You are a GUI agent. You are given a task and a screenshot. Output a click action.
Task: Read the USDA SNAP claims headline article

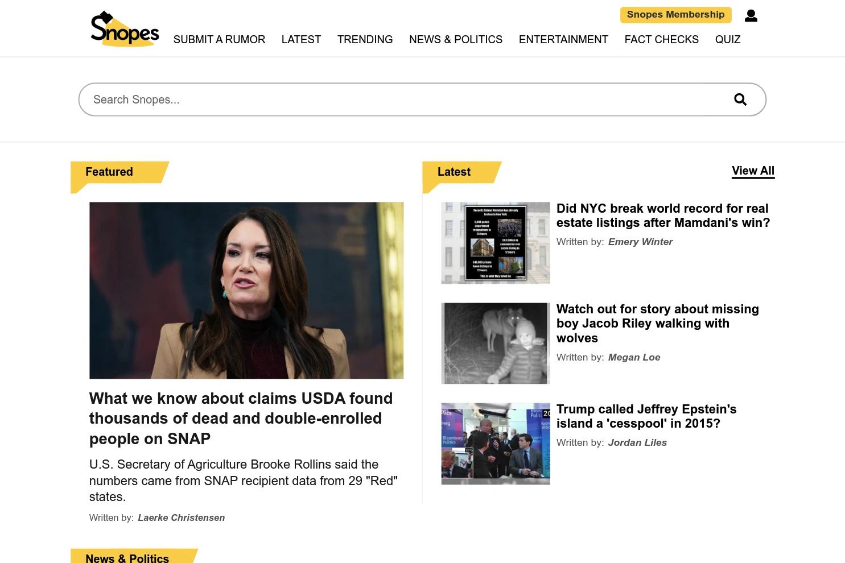click(x=241, y=419)
